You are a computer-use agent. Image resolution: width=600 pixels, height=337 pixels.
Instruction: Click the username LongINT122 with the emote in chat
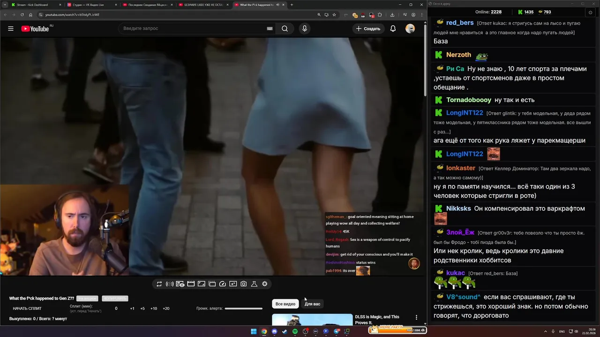pos(465,154)
